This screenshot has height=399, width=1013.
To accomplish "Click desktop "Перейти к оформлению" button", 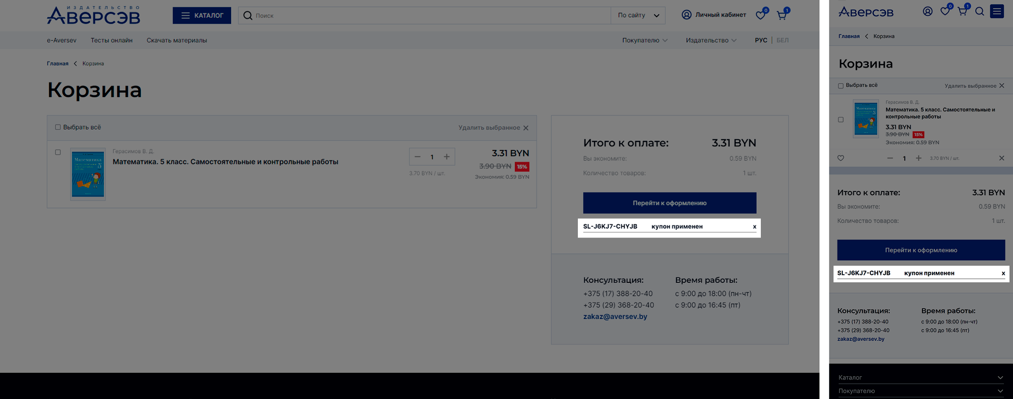I will click(x=669, y=203).
